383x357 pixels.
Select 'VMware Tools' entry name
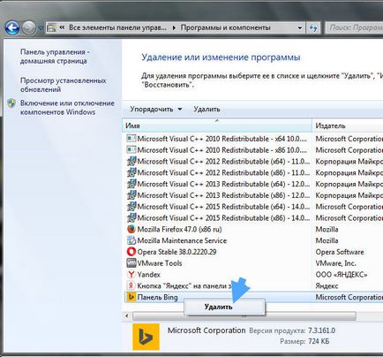click(x=160, y=263)
